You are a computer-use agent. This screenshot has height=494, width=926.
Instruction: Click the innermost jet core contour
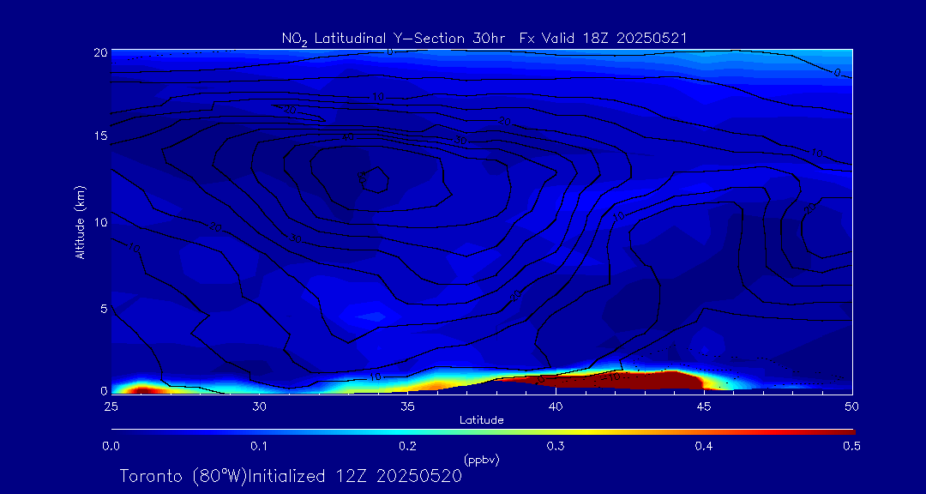click(375, 179)
